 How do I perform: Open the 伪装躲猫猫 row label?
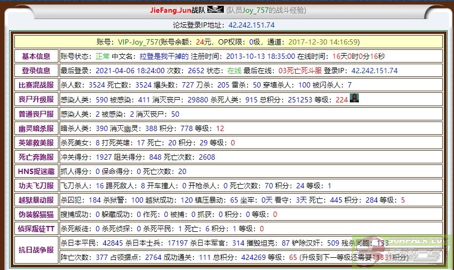tap(36, 214)
